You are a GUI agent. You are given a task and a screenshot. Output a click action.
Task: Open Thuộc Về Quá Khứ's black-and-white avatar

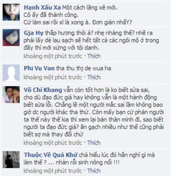11,160
